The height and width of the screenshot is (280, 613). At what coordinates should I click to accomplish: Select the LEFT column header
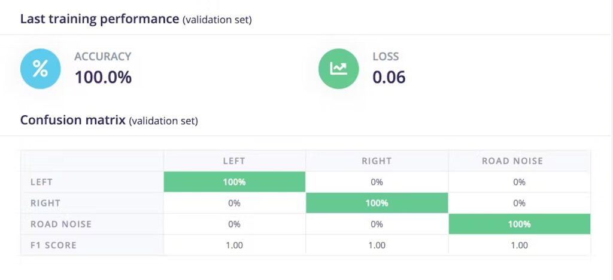[x=234, y=161]
